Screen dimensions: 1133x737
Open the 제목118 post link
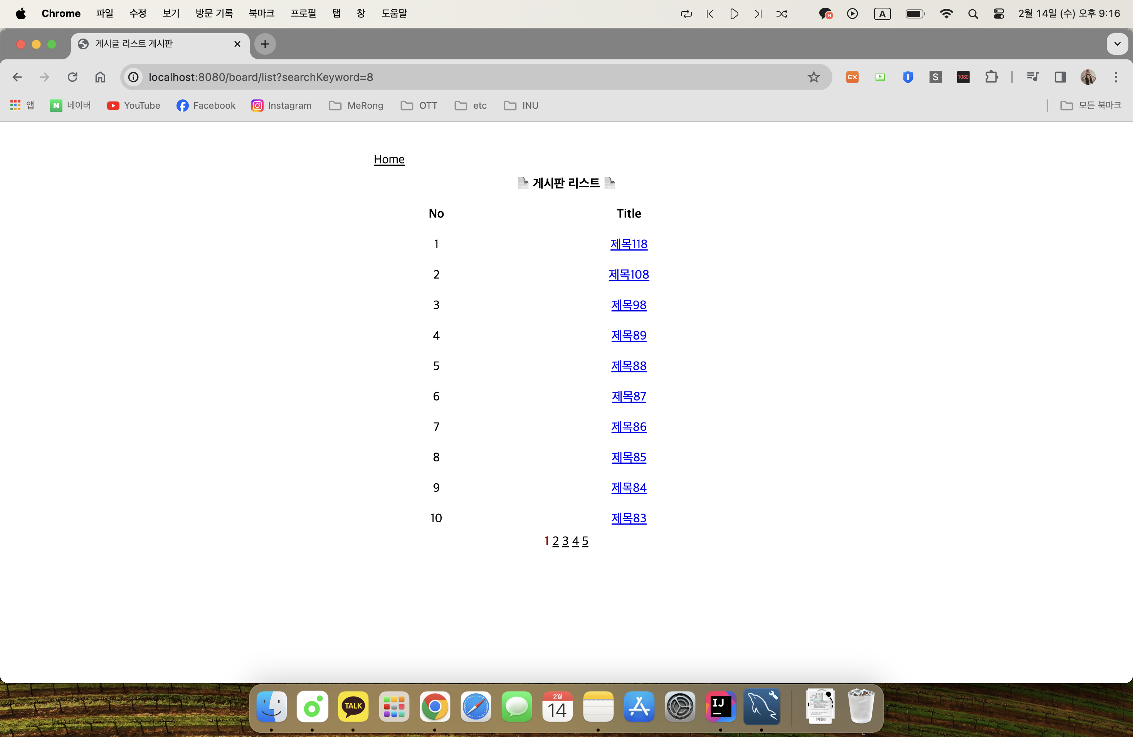[629, 244]
